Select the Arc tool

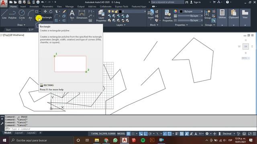(x=31, y=14)
